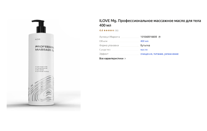This screenshot has width=207, height=131.
Task: Click the black pump dispenser in the photo
Action: coord(39,26)
